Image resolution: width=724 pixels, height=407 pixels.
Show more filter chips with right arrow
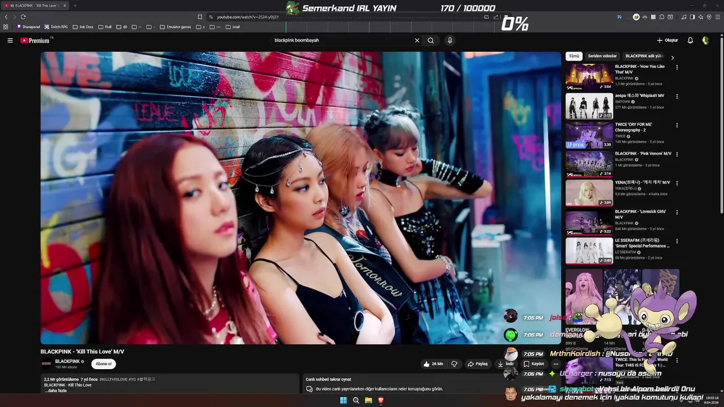coord(672,57)
